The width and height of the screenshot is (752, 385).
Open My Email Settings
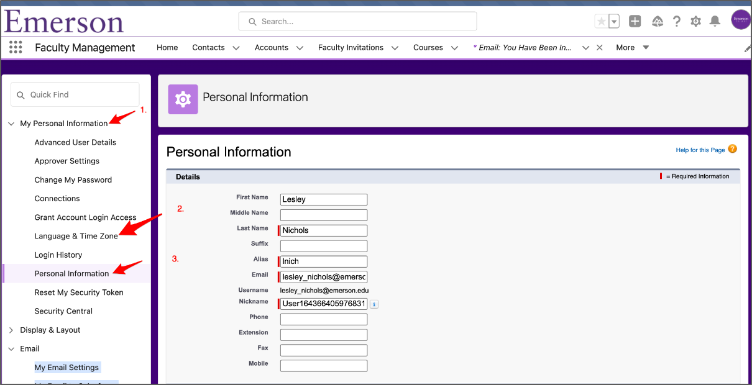[66, 368]
